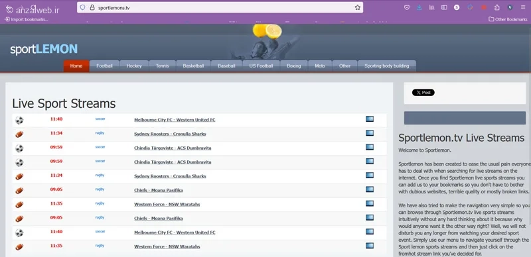Click TV stream icon in upper Western Force row
Screen dimensions: 531x257
[370, 203]
